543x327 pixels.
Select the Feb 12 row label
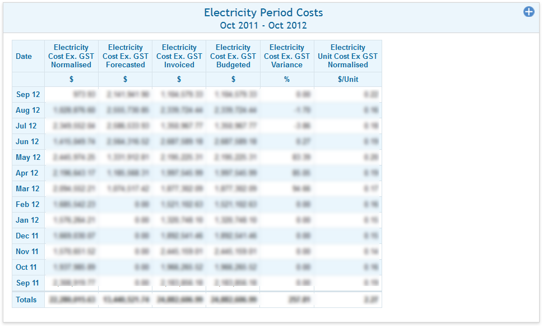click(27, 204)
